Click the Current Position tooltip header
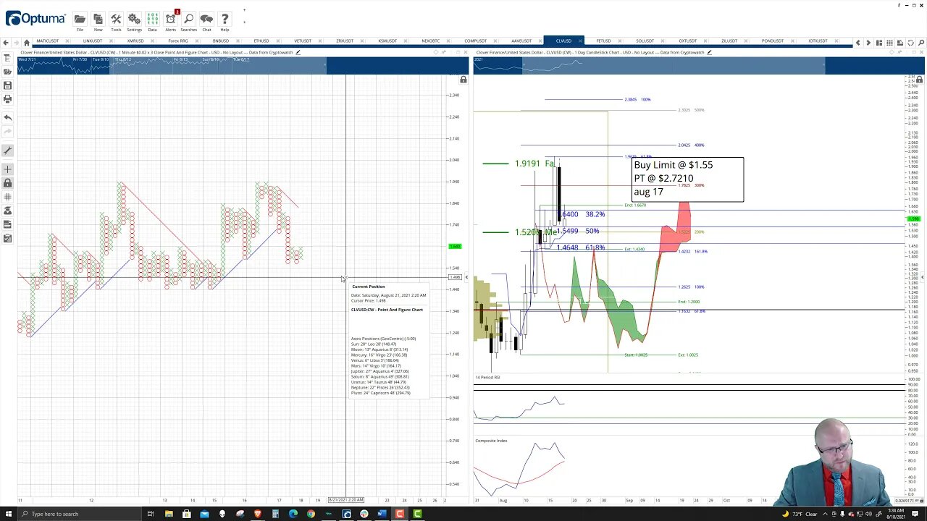The width and height of the screenshot is (927, 521). tap(369, 287)
